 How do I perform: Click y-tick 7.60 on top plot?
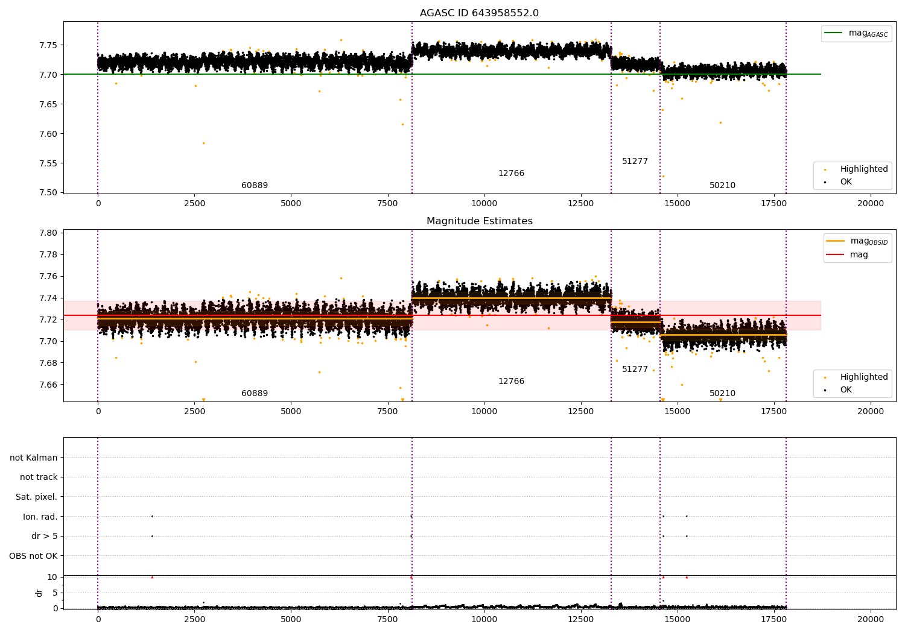click(x=48, y=134)
